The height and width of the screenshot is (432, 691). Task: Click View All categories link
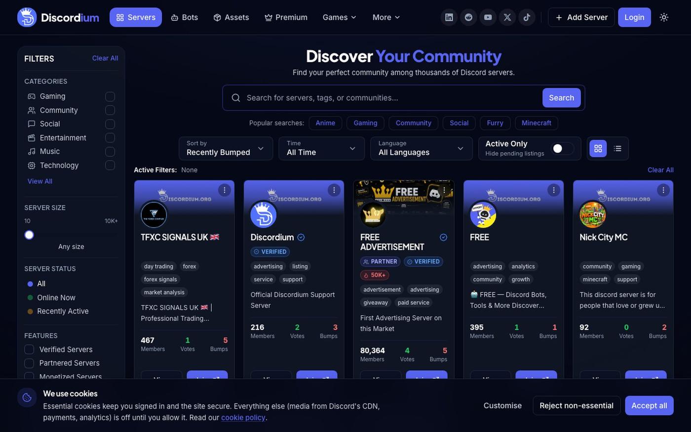coord(40,181)
